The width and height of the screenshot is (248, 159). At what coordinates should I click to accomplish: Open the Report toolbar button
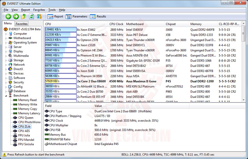pos(55,16)
